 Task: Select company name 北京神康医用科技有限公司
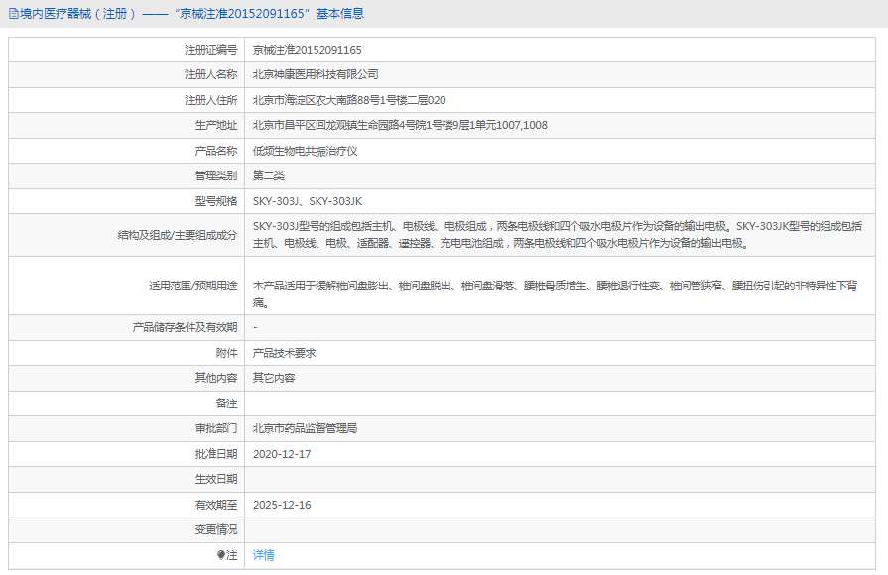[x=316, y=74]
